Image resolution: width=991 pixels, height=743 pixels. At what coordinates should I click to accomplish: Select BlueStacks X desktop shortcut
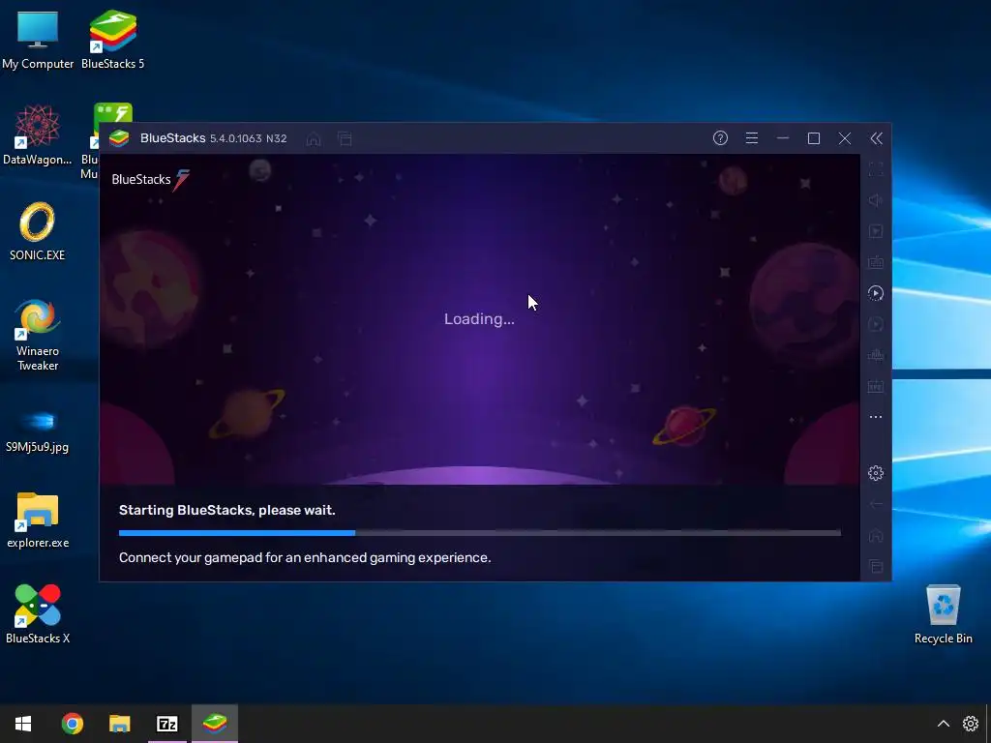tap(38, 614)
